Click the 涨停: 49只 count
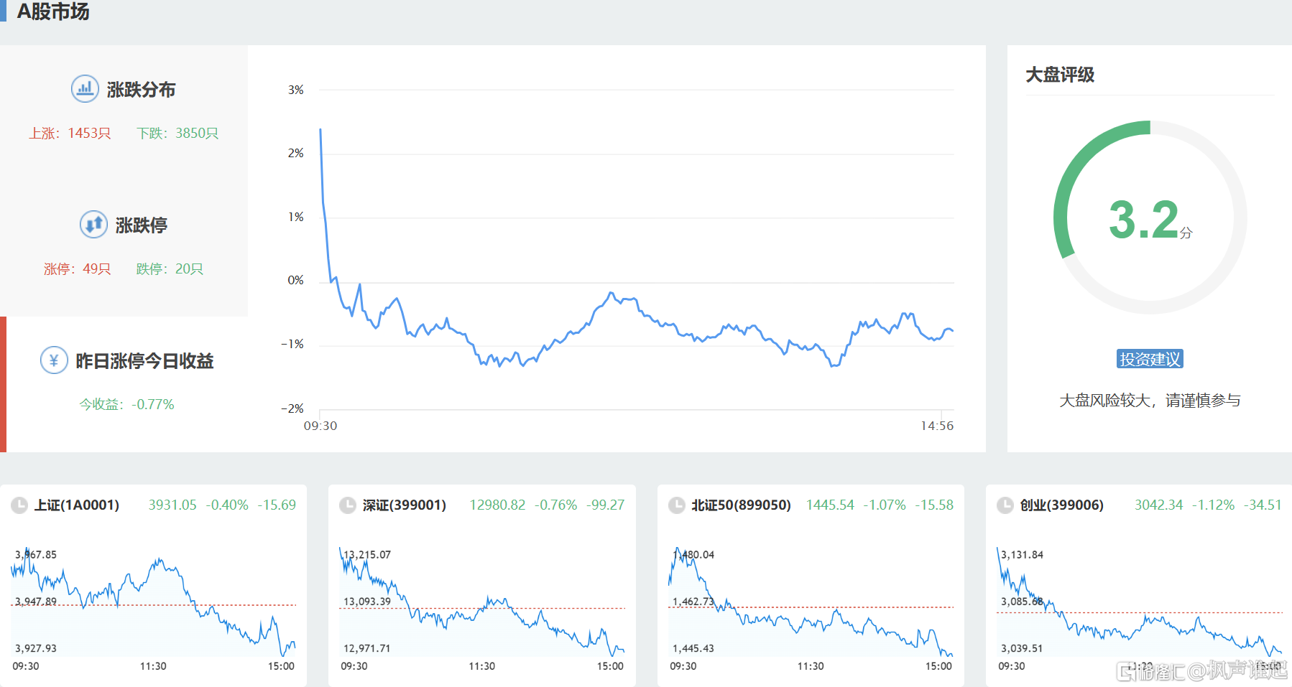The width and height of the screenshot is (1292, 687). [x=77, y=269]
